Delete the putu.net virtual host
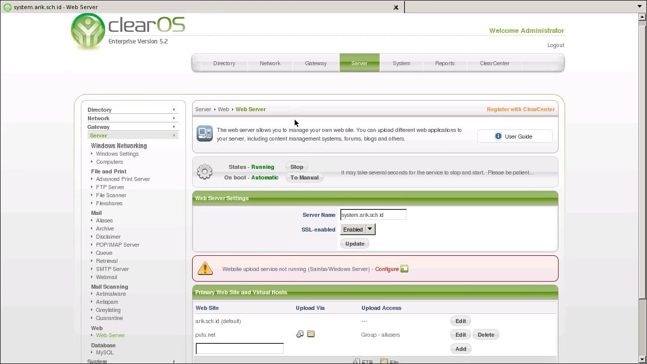 pyautogui.click(x=486, y=335)
